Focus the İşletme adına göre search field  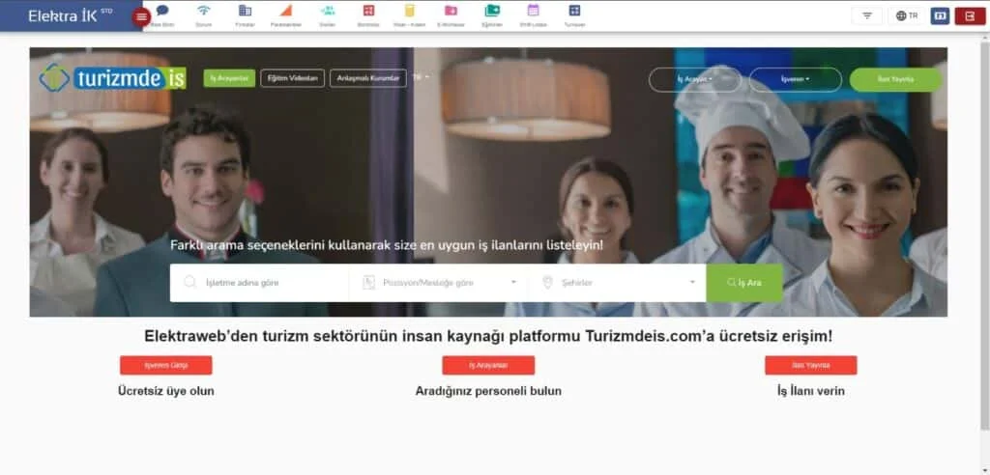259,283
